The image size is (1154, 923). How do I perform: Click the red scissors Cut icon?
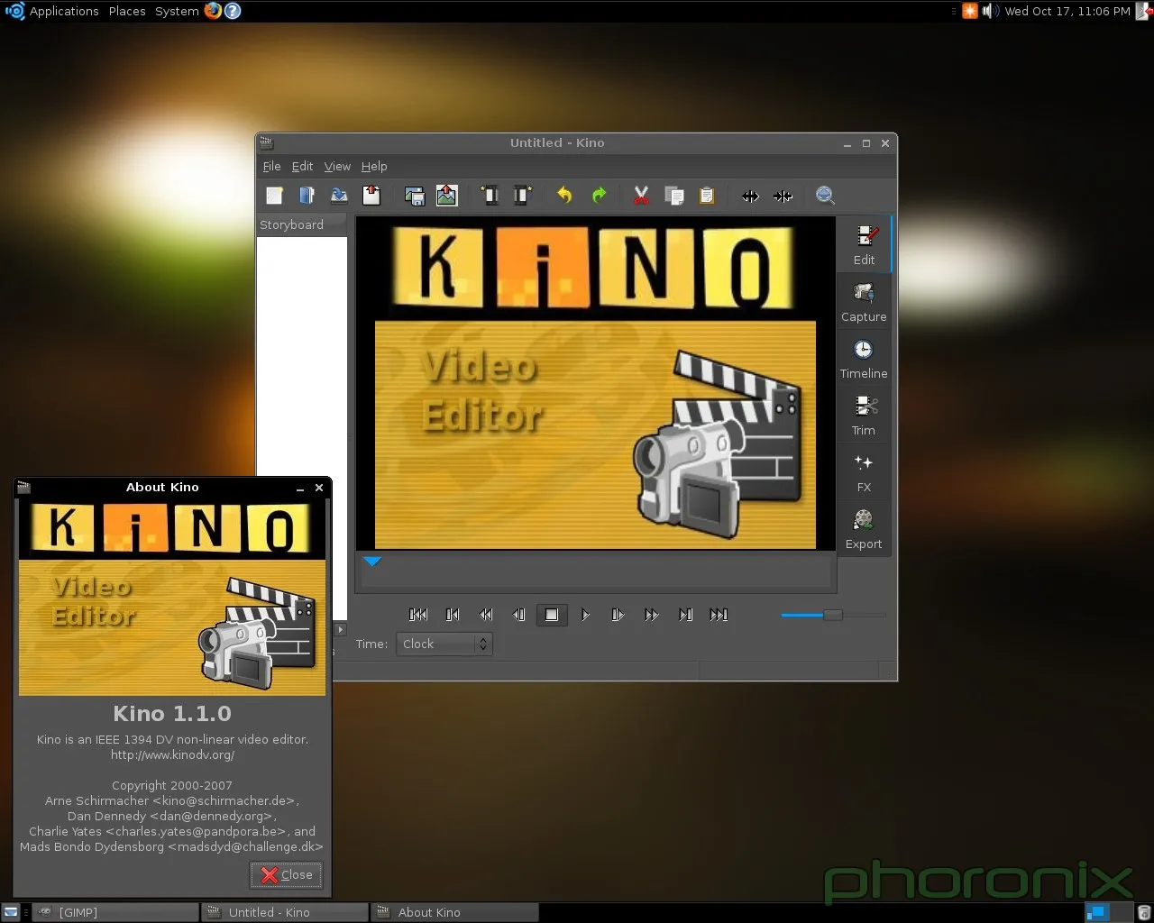tap(641, 196)
